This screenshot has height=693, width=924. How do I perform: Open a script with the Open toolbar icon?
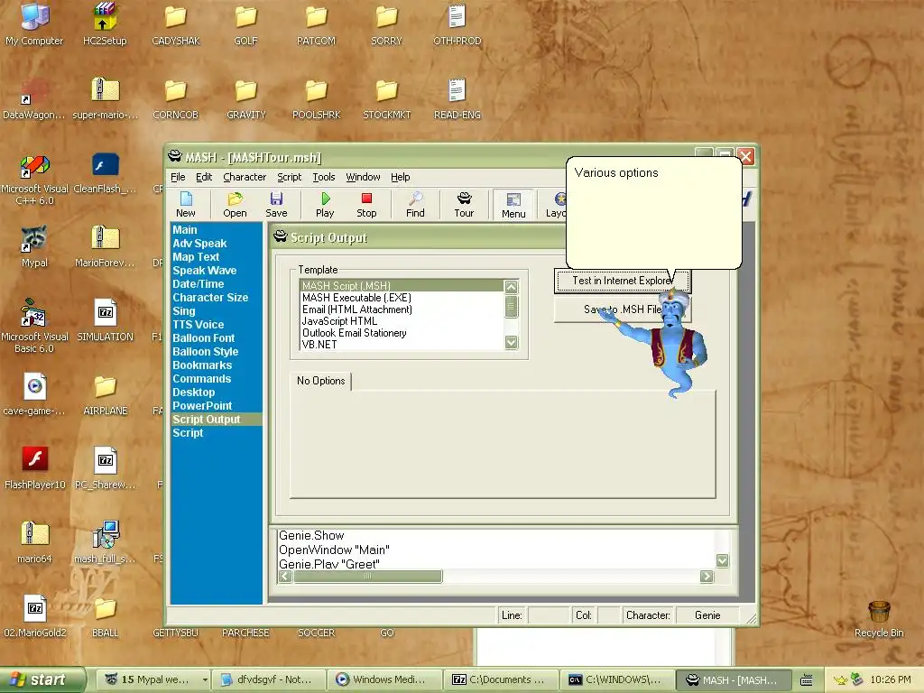tap(235, 205)
